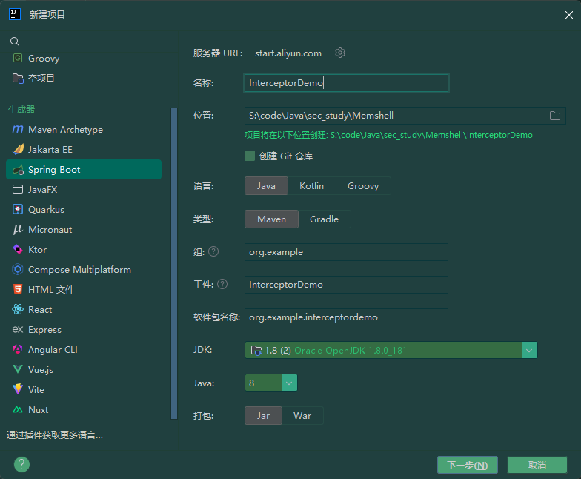
Task: Open the get more languages via plugins link
Action: (x=55, y=435)
